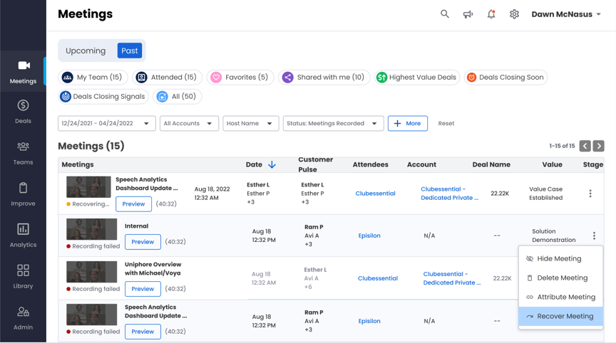Expand the date range dropdown
This screenshot has width=616, height=343.
click(x=106, y=124)
